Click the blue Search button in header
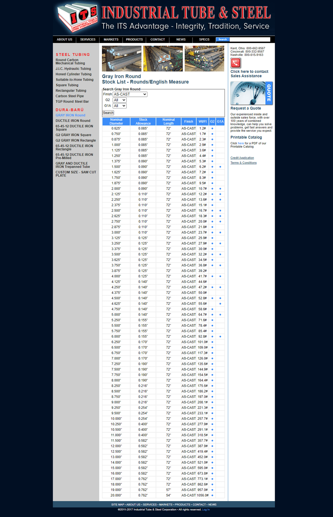This screenshot has height=517, width=333. pyautogui.click(x=222, y=40)
